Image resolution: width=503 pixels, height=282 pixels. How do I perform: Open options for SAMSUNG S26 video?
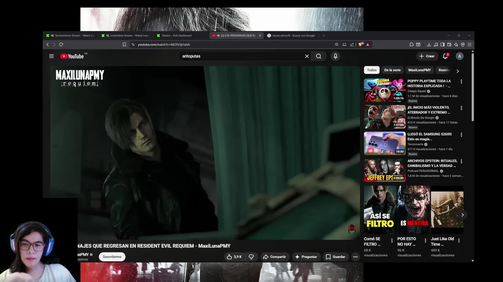(461, 135)
